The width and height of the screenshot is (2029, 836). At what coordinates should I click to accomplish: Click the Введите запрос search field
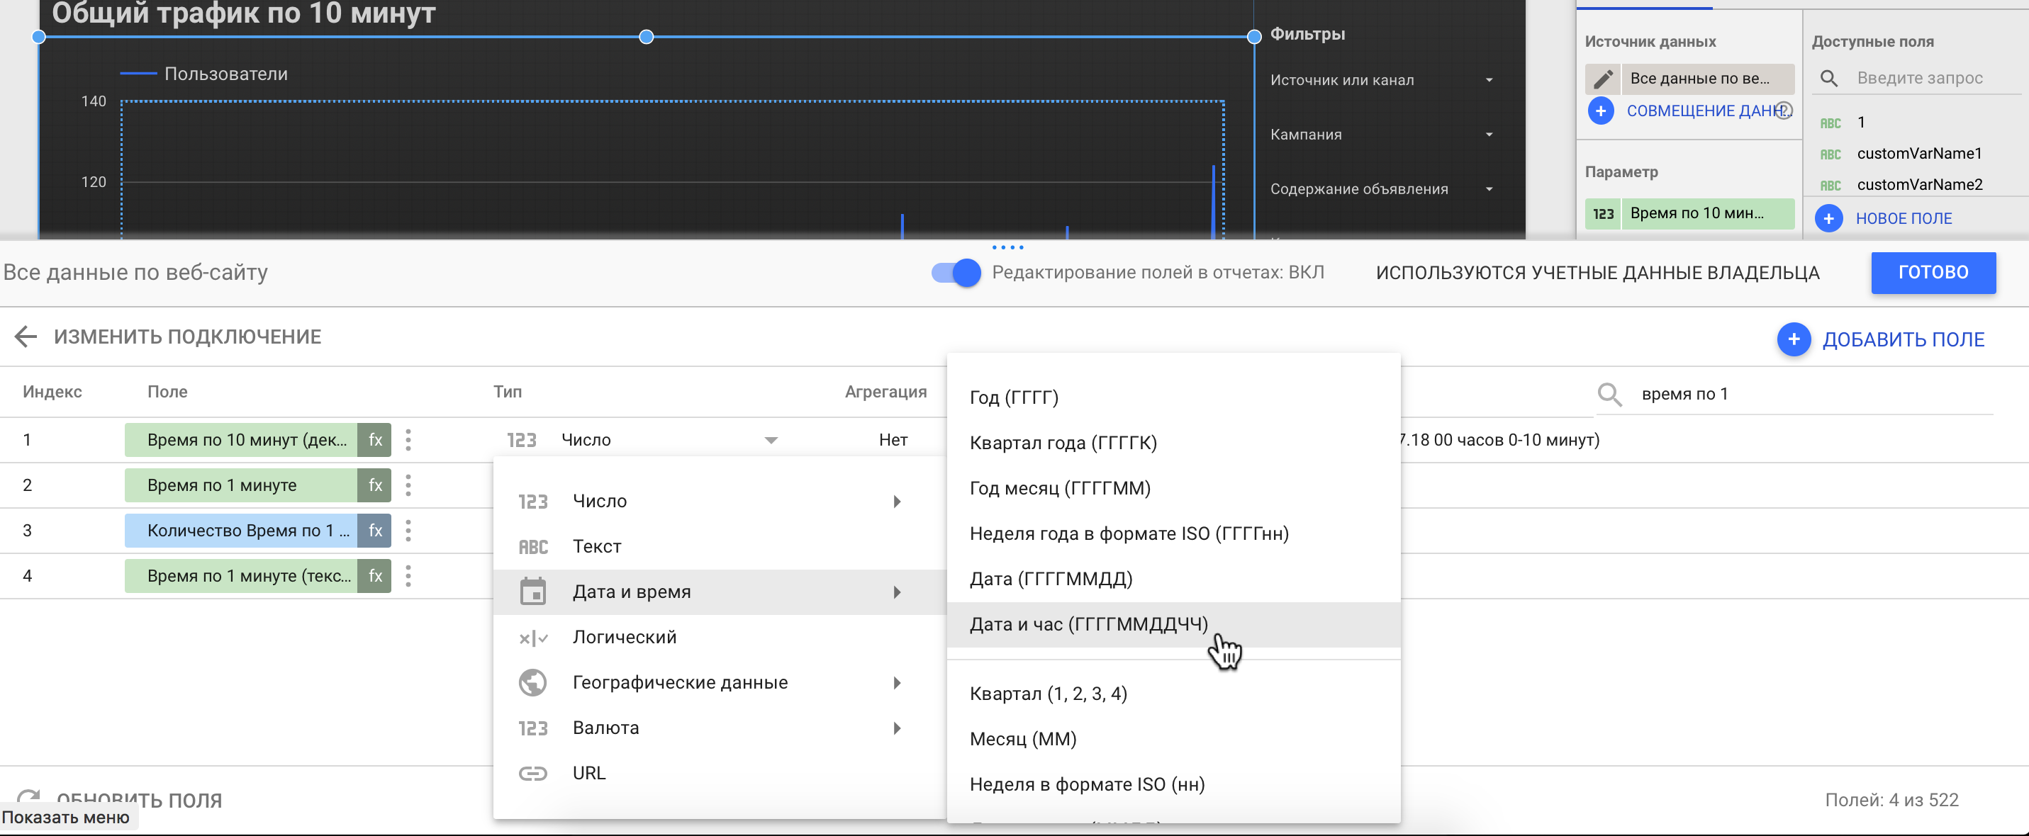click(1921, 78)
